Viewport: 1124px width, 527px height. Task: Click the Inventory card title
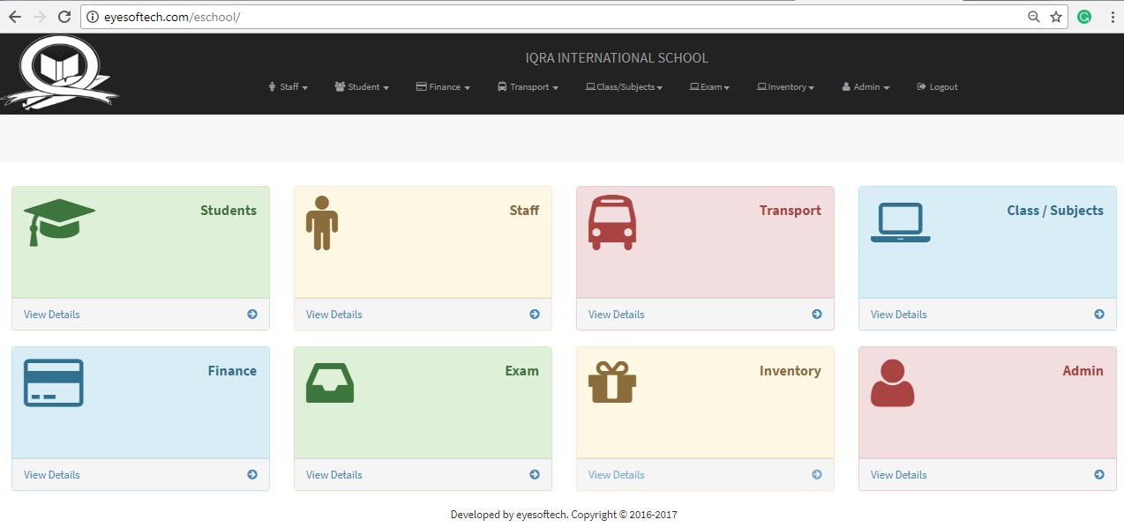[791, 371]
